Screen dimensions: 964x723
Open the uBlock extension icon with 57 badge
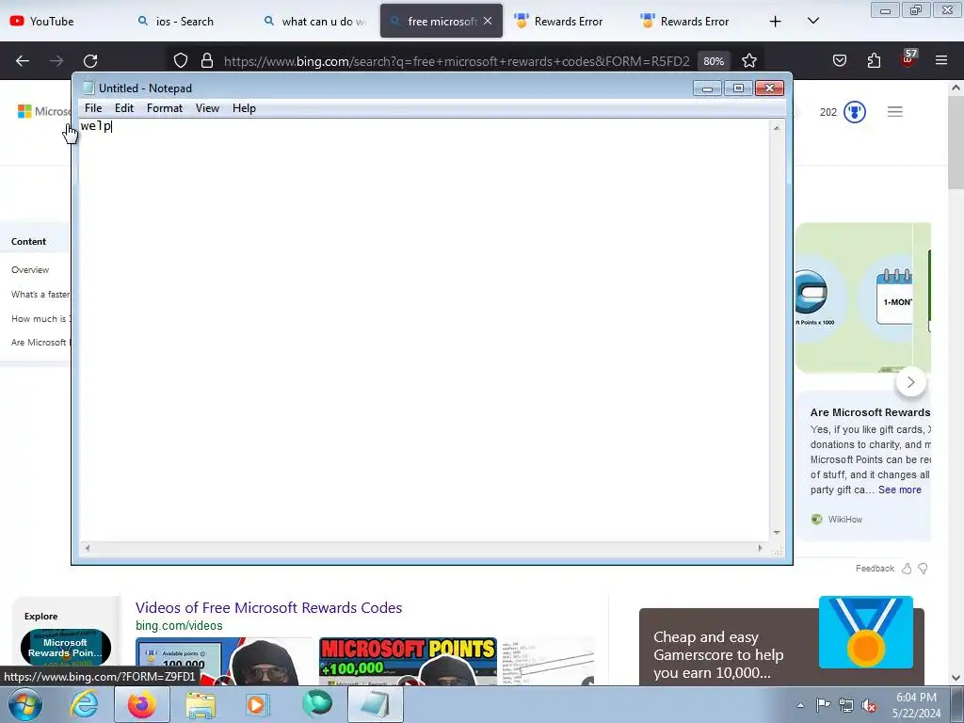coord(908,59)
